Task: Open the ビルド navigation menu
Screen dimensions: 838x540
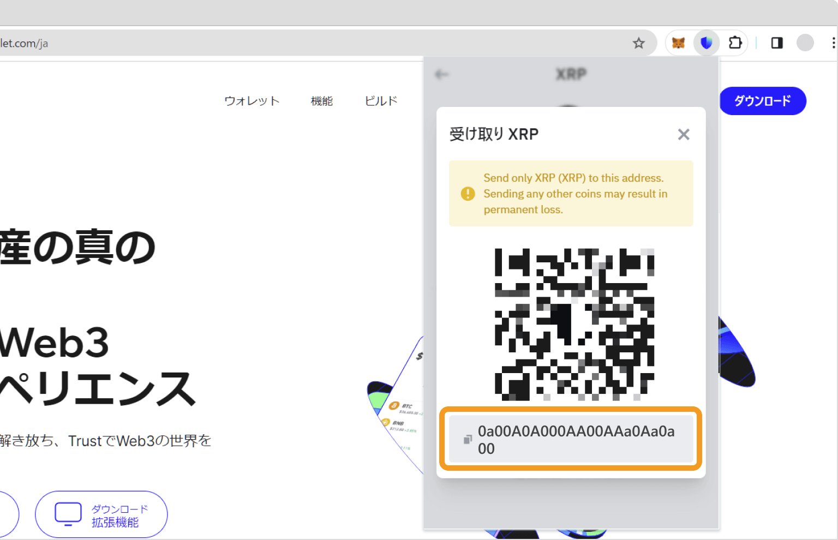Action: (x=381, y=101)
